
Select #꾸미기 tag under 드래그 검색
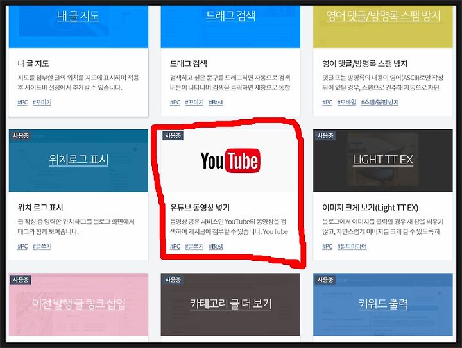pyautogui.click(x=194, y=103)
